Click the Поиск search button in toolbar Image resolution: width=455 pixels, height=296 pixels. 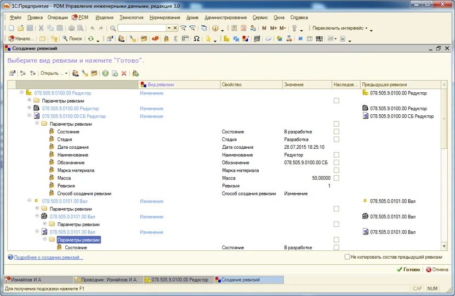[72, 38]
